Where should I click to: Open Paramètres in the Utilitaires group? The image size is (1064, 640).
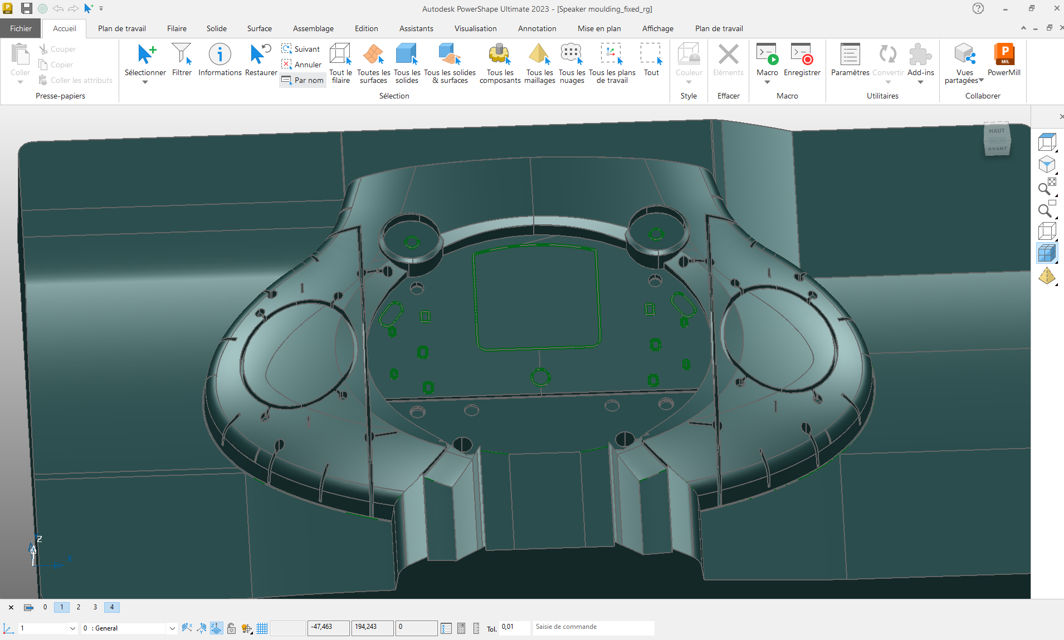pos(850,55)
